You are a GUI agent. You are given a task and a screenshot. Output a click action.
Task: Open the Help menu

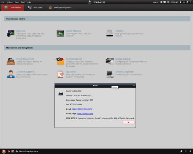click(x=29, y=2)
